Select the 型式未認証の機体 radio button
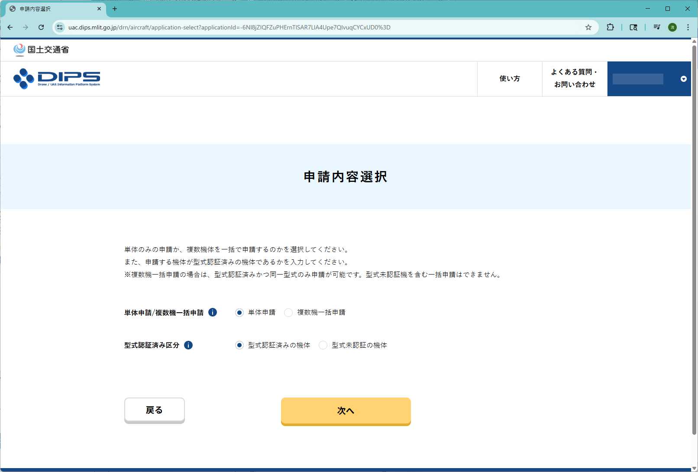698x472 pixels. 323,345
